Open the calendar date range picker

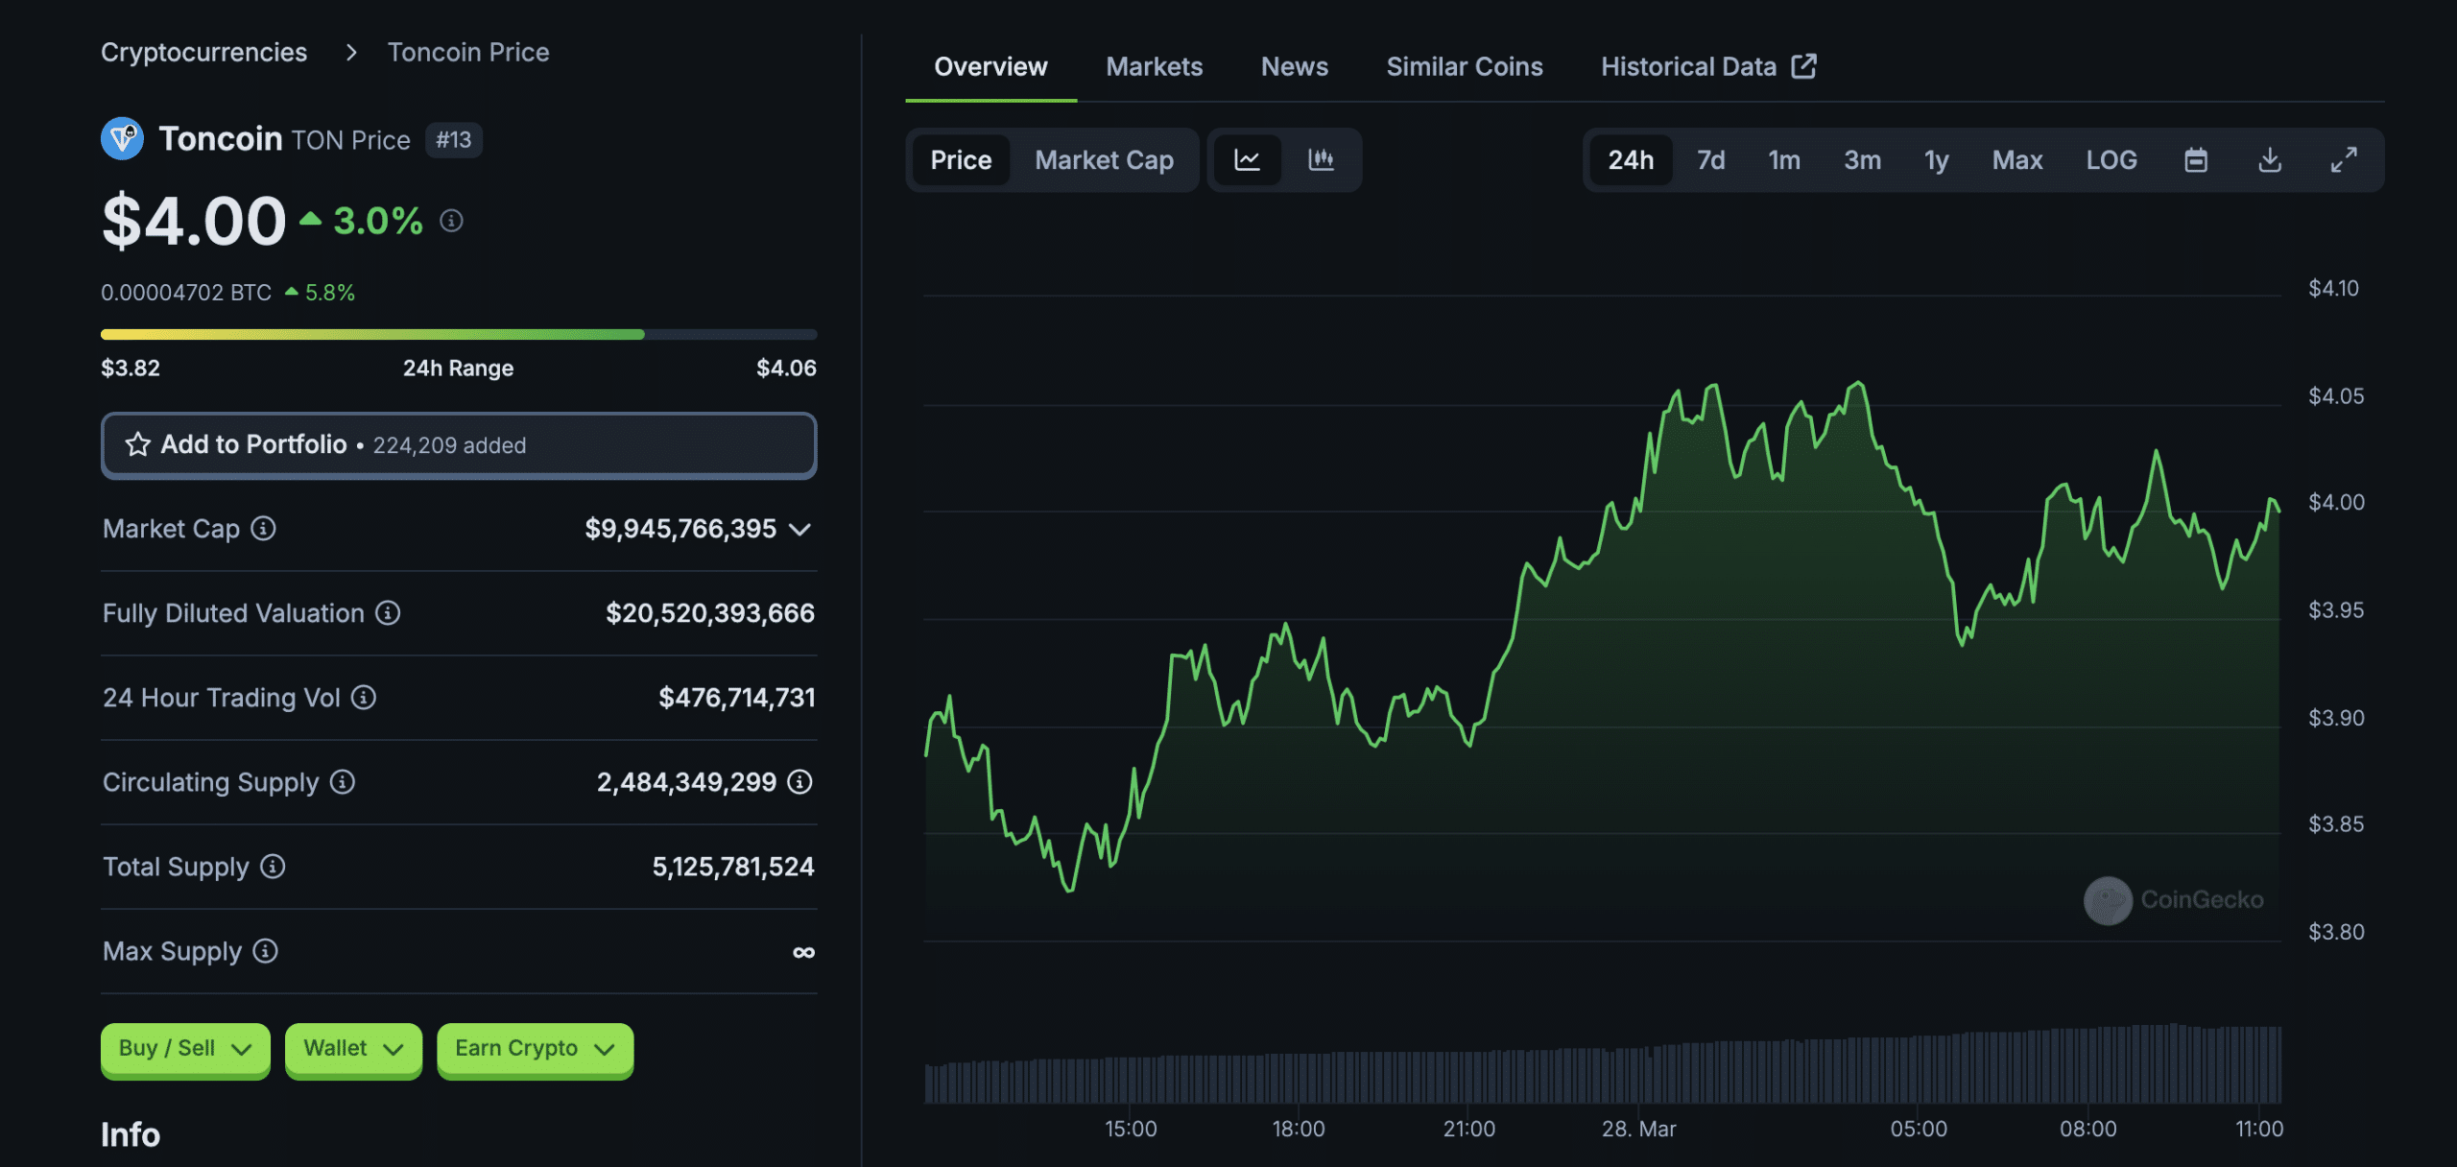click(2196, 159)
